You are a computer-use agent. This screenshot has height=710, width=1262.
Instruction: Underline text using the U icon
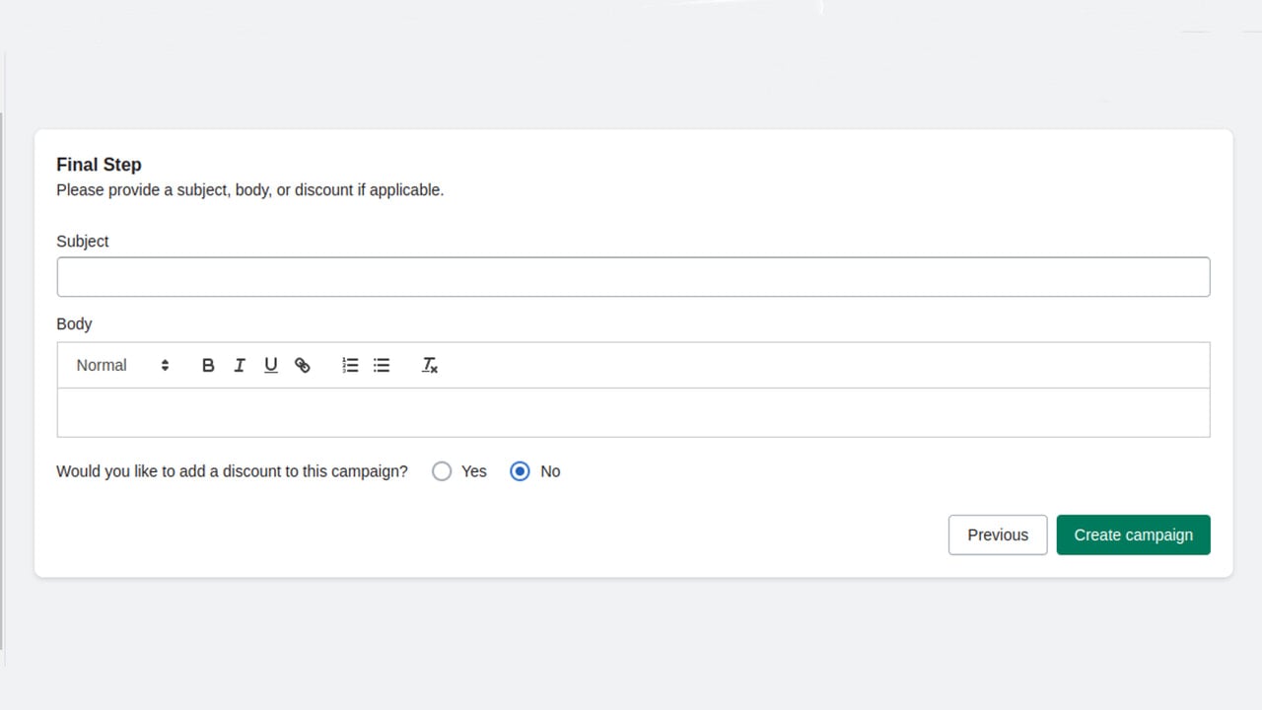click(271, 365)
